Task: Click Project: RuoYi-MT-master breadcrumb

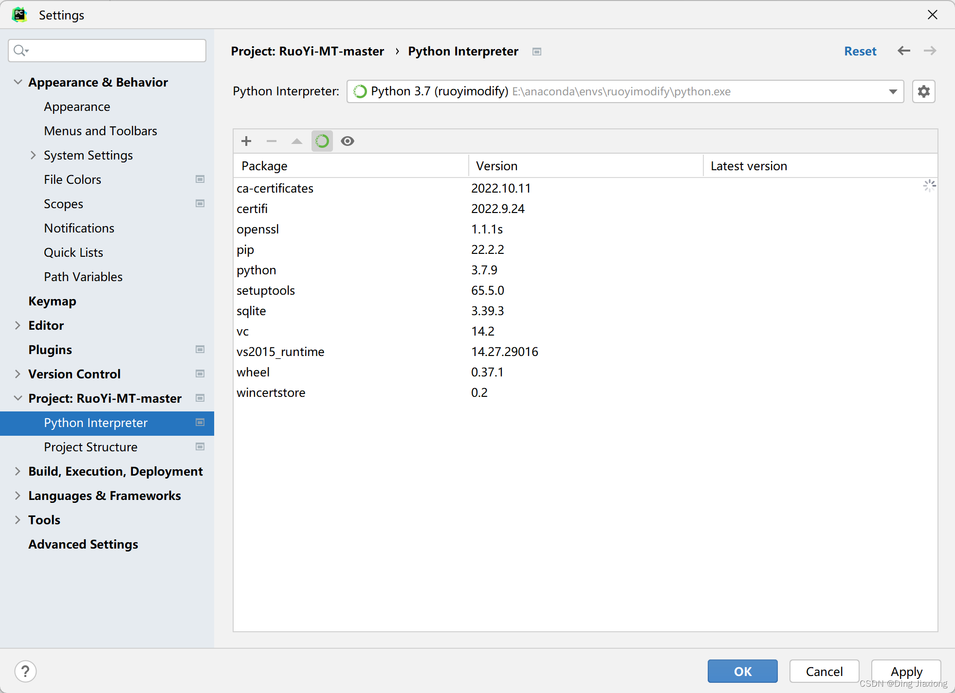Action: click(308, 51)
